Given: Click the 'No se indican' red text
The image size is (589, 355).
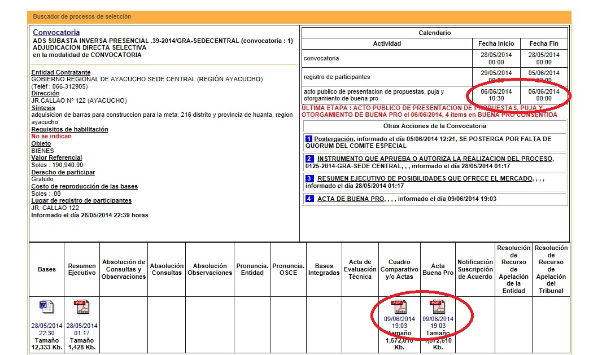Looking at the screenshot, I should pos(51,136).
